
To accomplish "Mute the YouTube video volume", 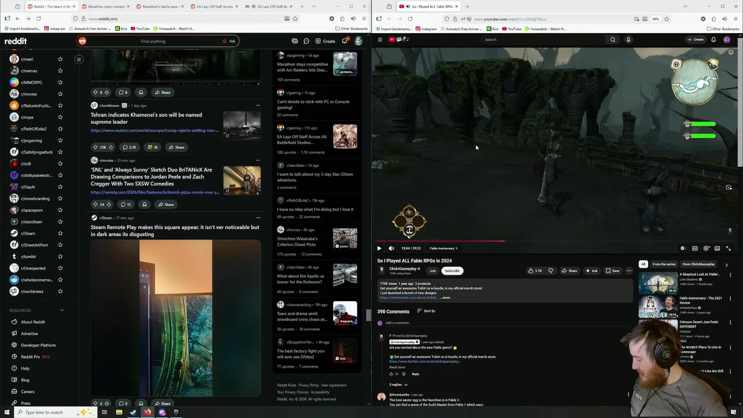I will tap(391, 248).
